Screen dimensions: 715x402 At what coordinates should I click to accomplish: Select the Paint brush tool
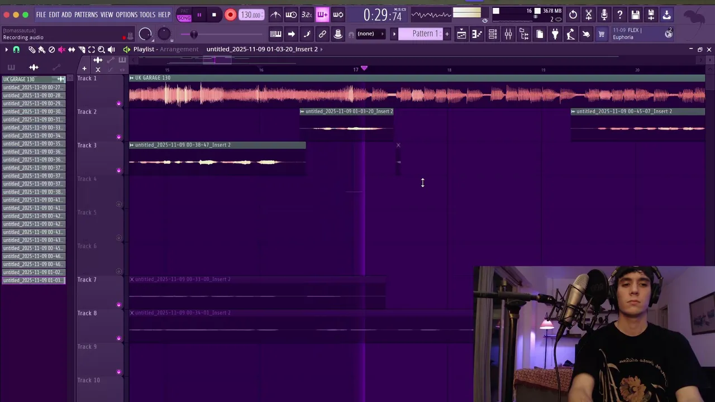tap(41, 50)
